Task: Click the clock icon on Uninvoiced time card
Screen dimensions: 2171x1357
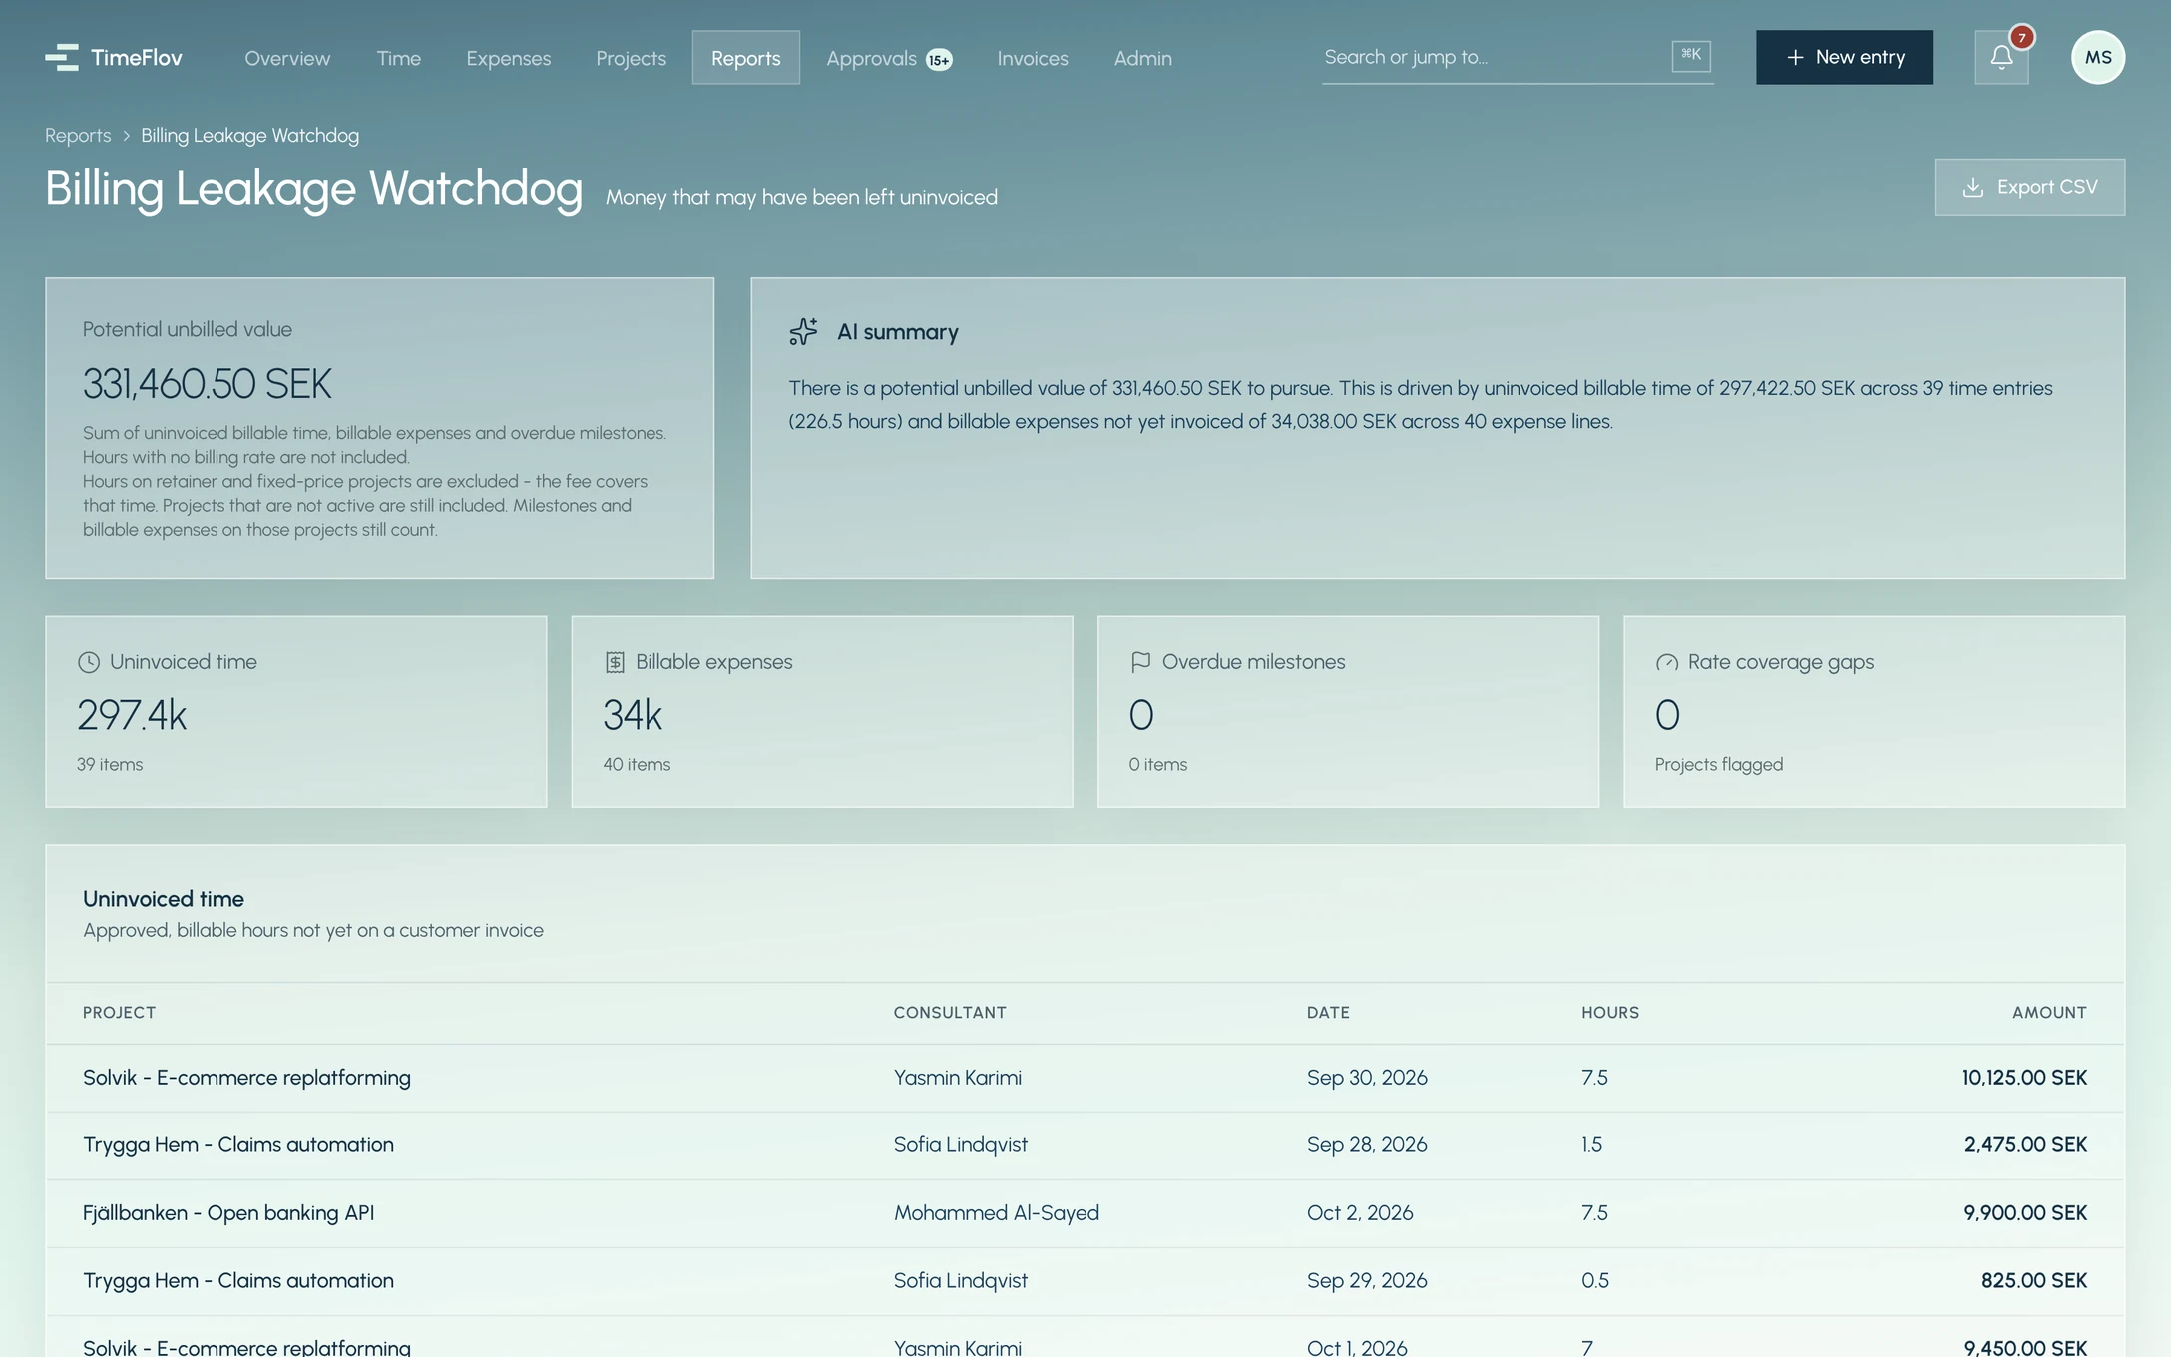Action: tap(89, 662)
